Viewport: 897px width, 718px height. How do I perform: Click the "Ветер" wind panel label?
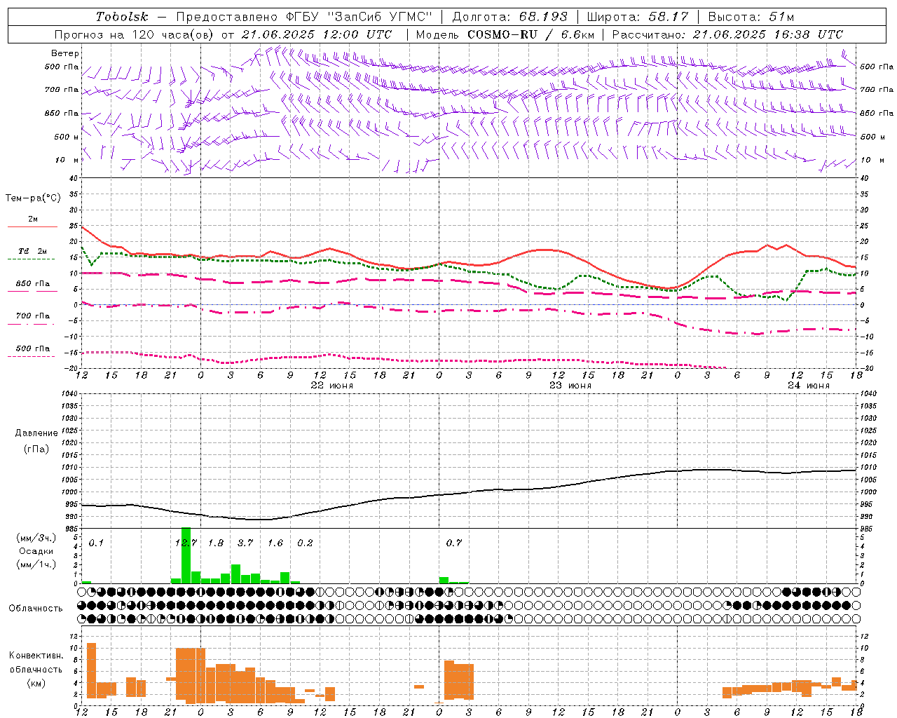click(x=64, y=53)
